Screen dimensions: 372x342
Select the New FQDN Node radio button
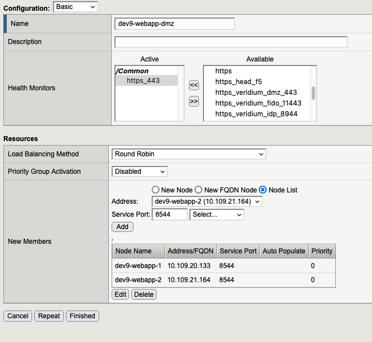coord(198,190)
